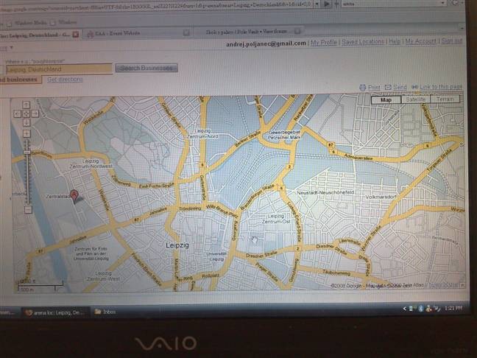Click the Gewerbegebiet map label

(284, 135)
